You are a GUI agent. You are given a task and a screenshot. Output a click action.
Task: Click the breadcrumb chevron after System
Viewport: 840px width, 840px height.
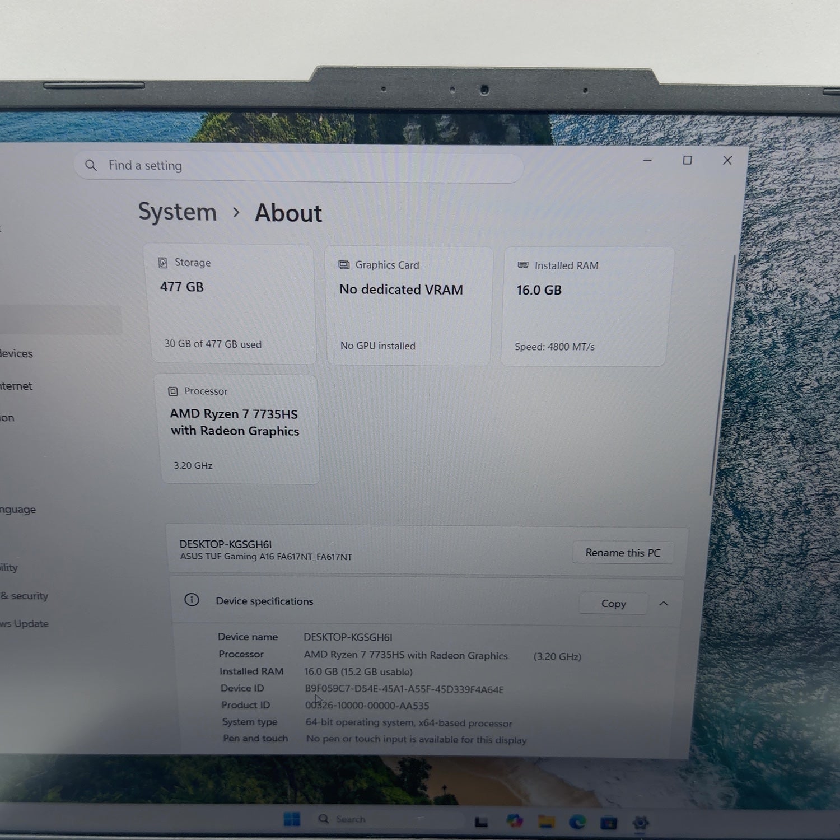(x=236, y=212)
